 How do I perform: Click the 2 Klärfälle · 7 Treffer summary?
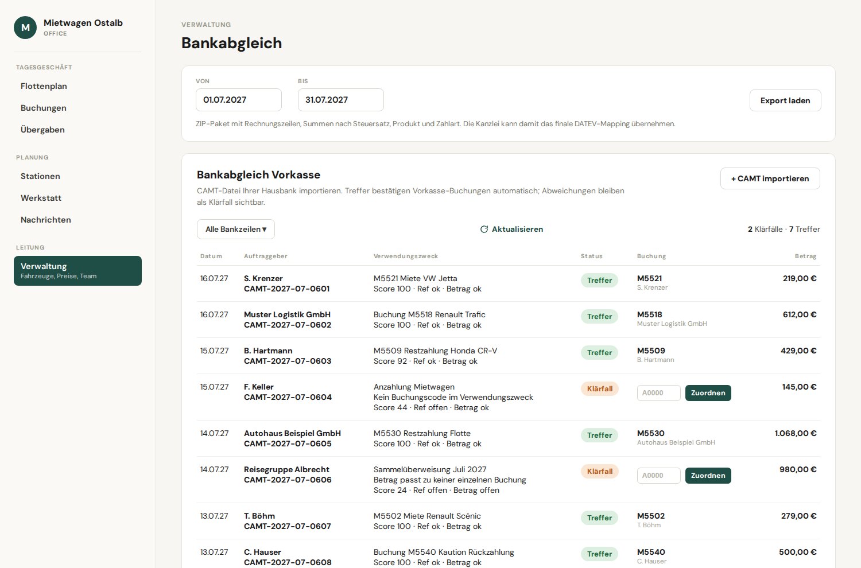point(784,229)
